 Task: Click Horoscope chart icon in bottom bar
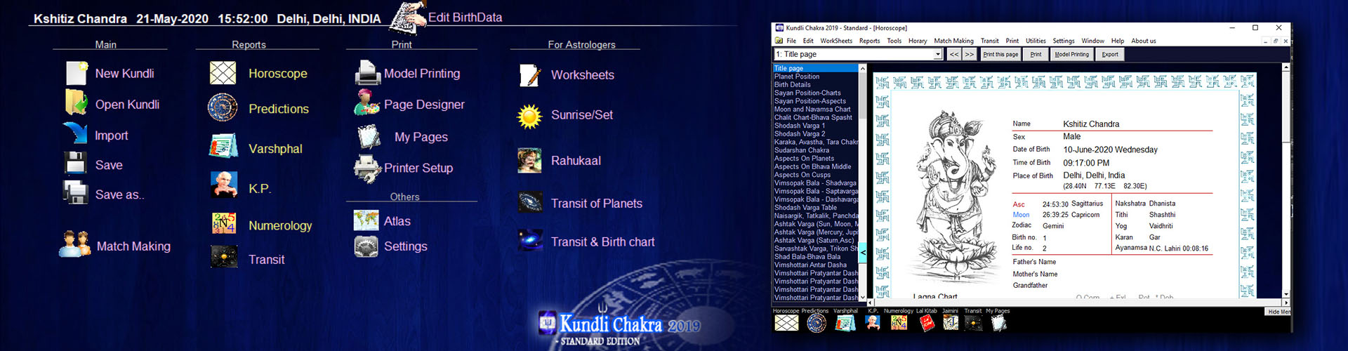786,322
